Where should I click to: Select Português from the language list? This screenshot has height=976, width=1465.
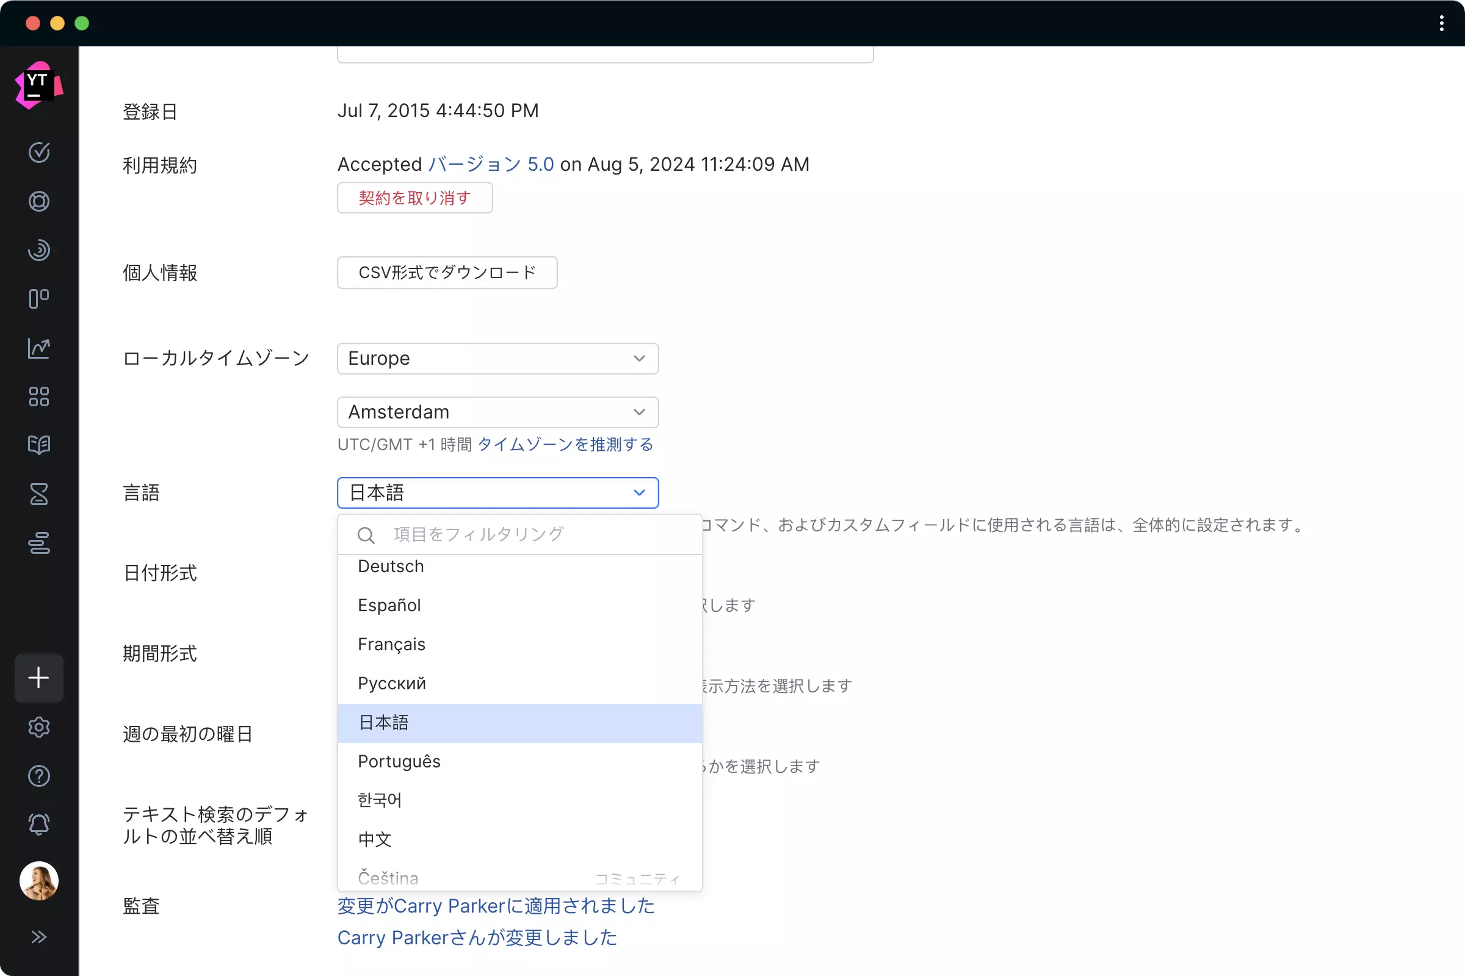tap(399, 762)
